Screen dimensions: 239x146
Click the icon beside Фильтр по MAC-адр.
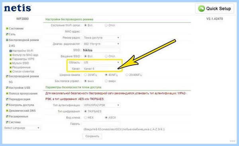pos(10,55)
